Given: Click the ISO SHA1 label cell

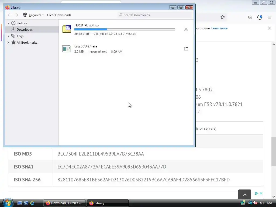Looking at the screenshot, I should pyautogui.click(x=30, y=167).
